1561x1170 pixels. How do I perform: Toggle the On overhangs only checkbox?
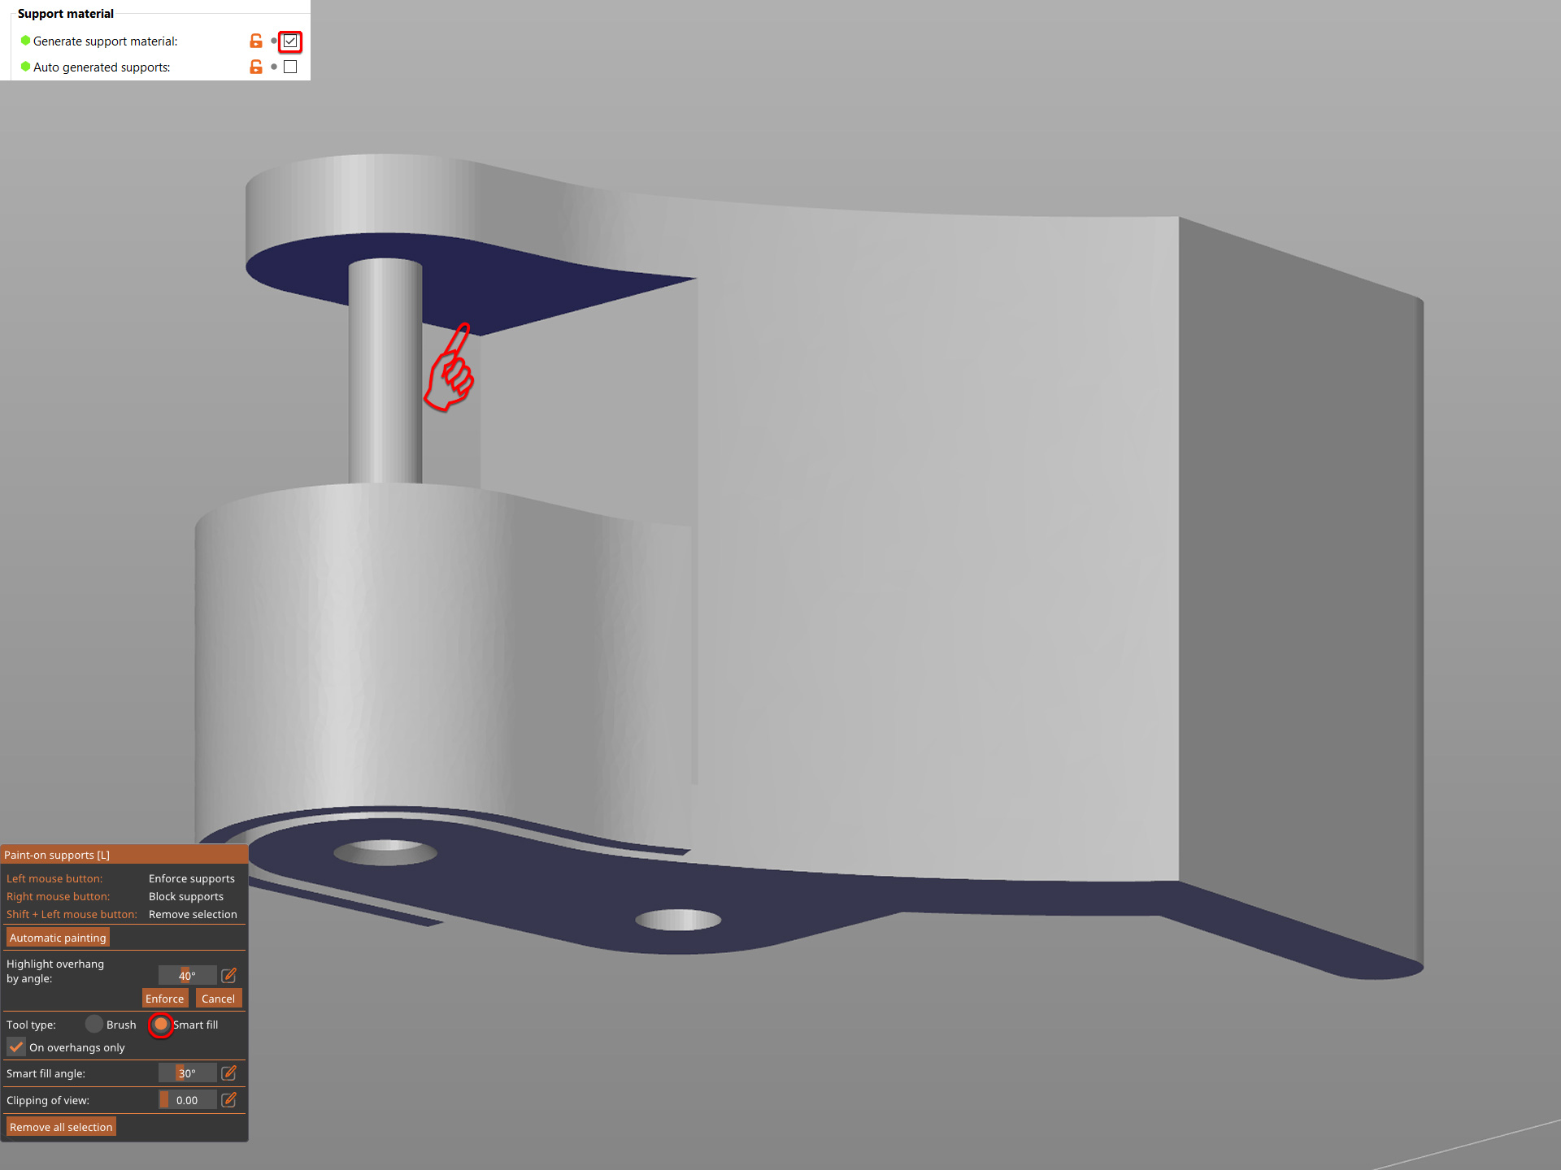pyautogui.click(x=16, y=1046)
